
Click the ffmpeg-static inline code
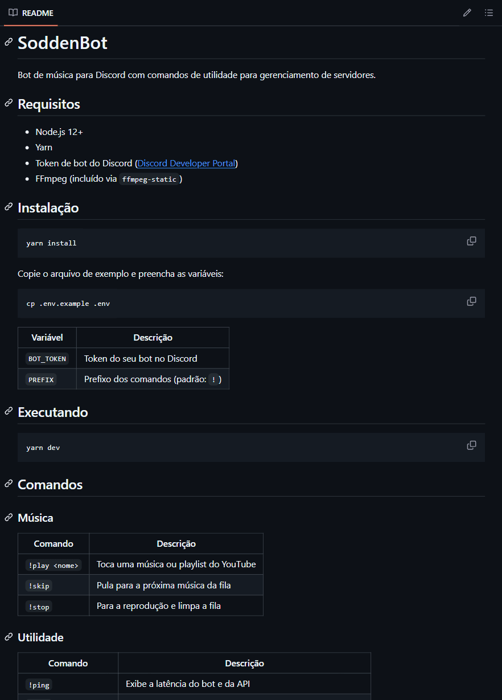pyautogui.click(x=150, y=179)
